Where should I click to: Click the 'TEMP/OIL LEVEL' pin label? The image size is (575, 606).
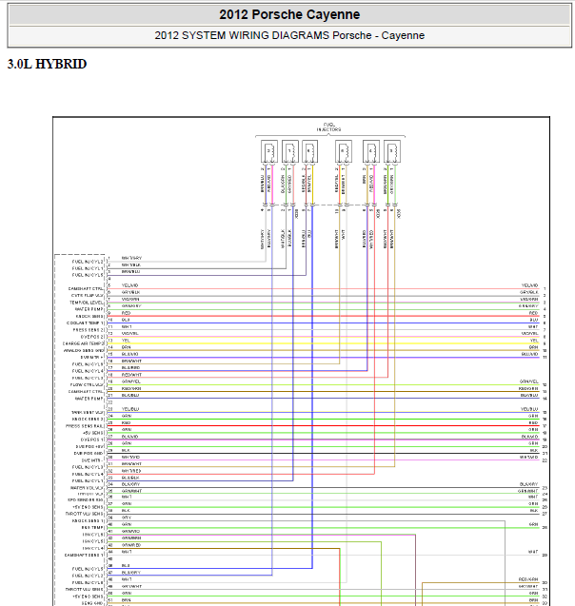pyautogui.click(x=87, y=303)
